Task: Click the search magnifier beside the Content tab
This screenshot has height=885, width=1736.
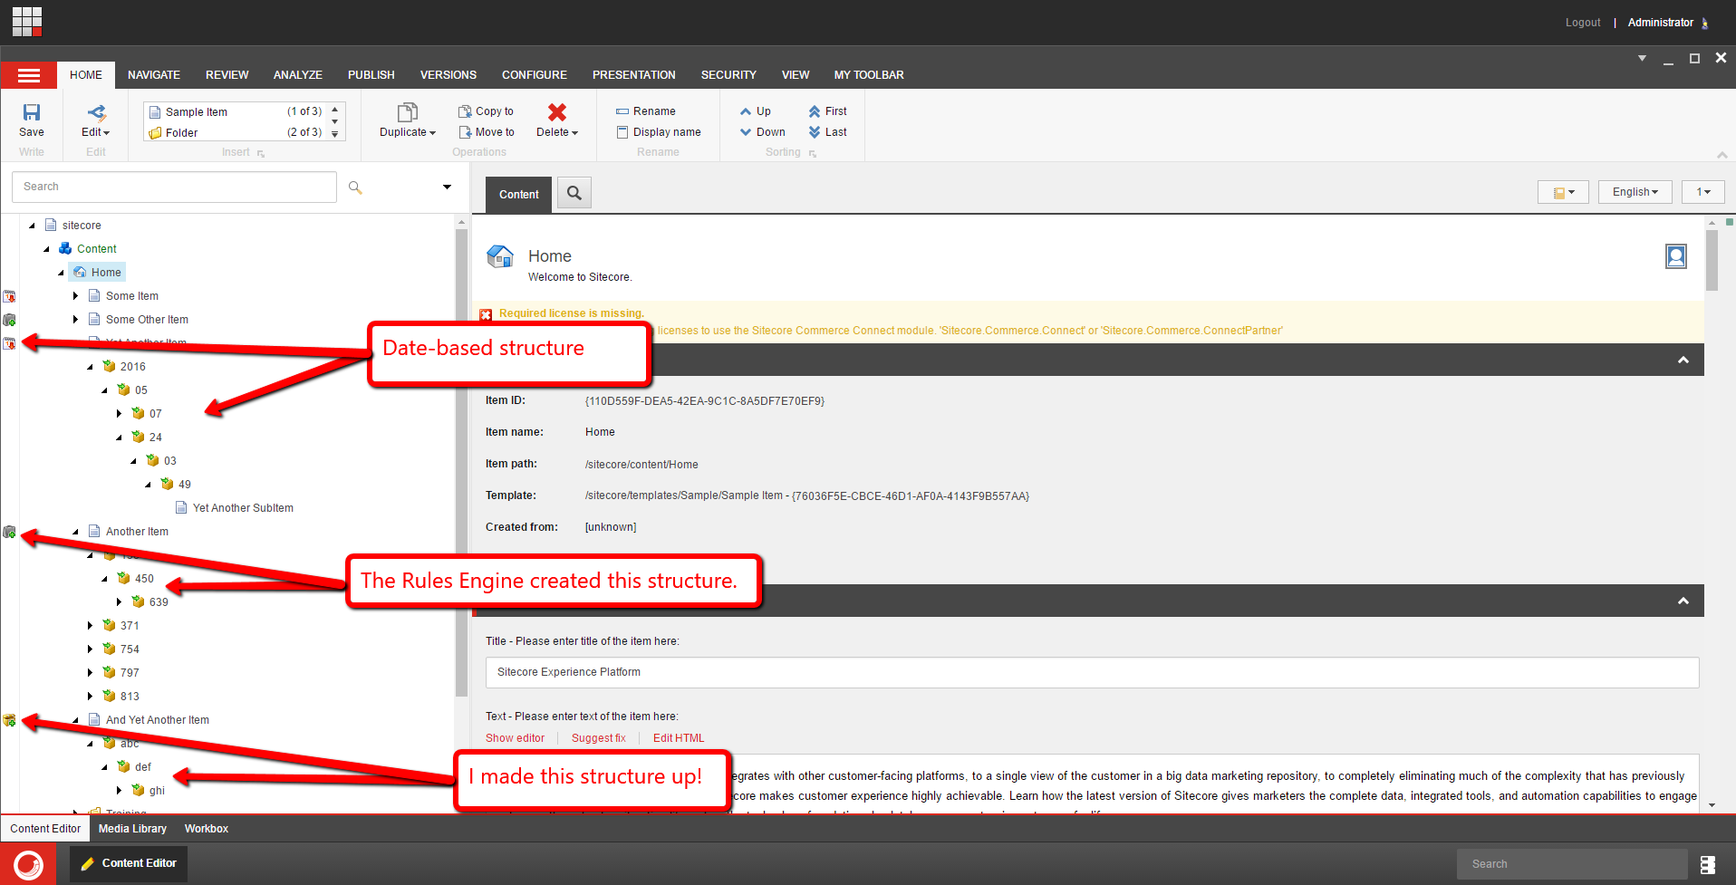Action: (x=574, y=193)
